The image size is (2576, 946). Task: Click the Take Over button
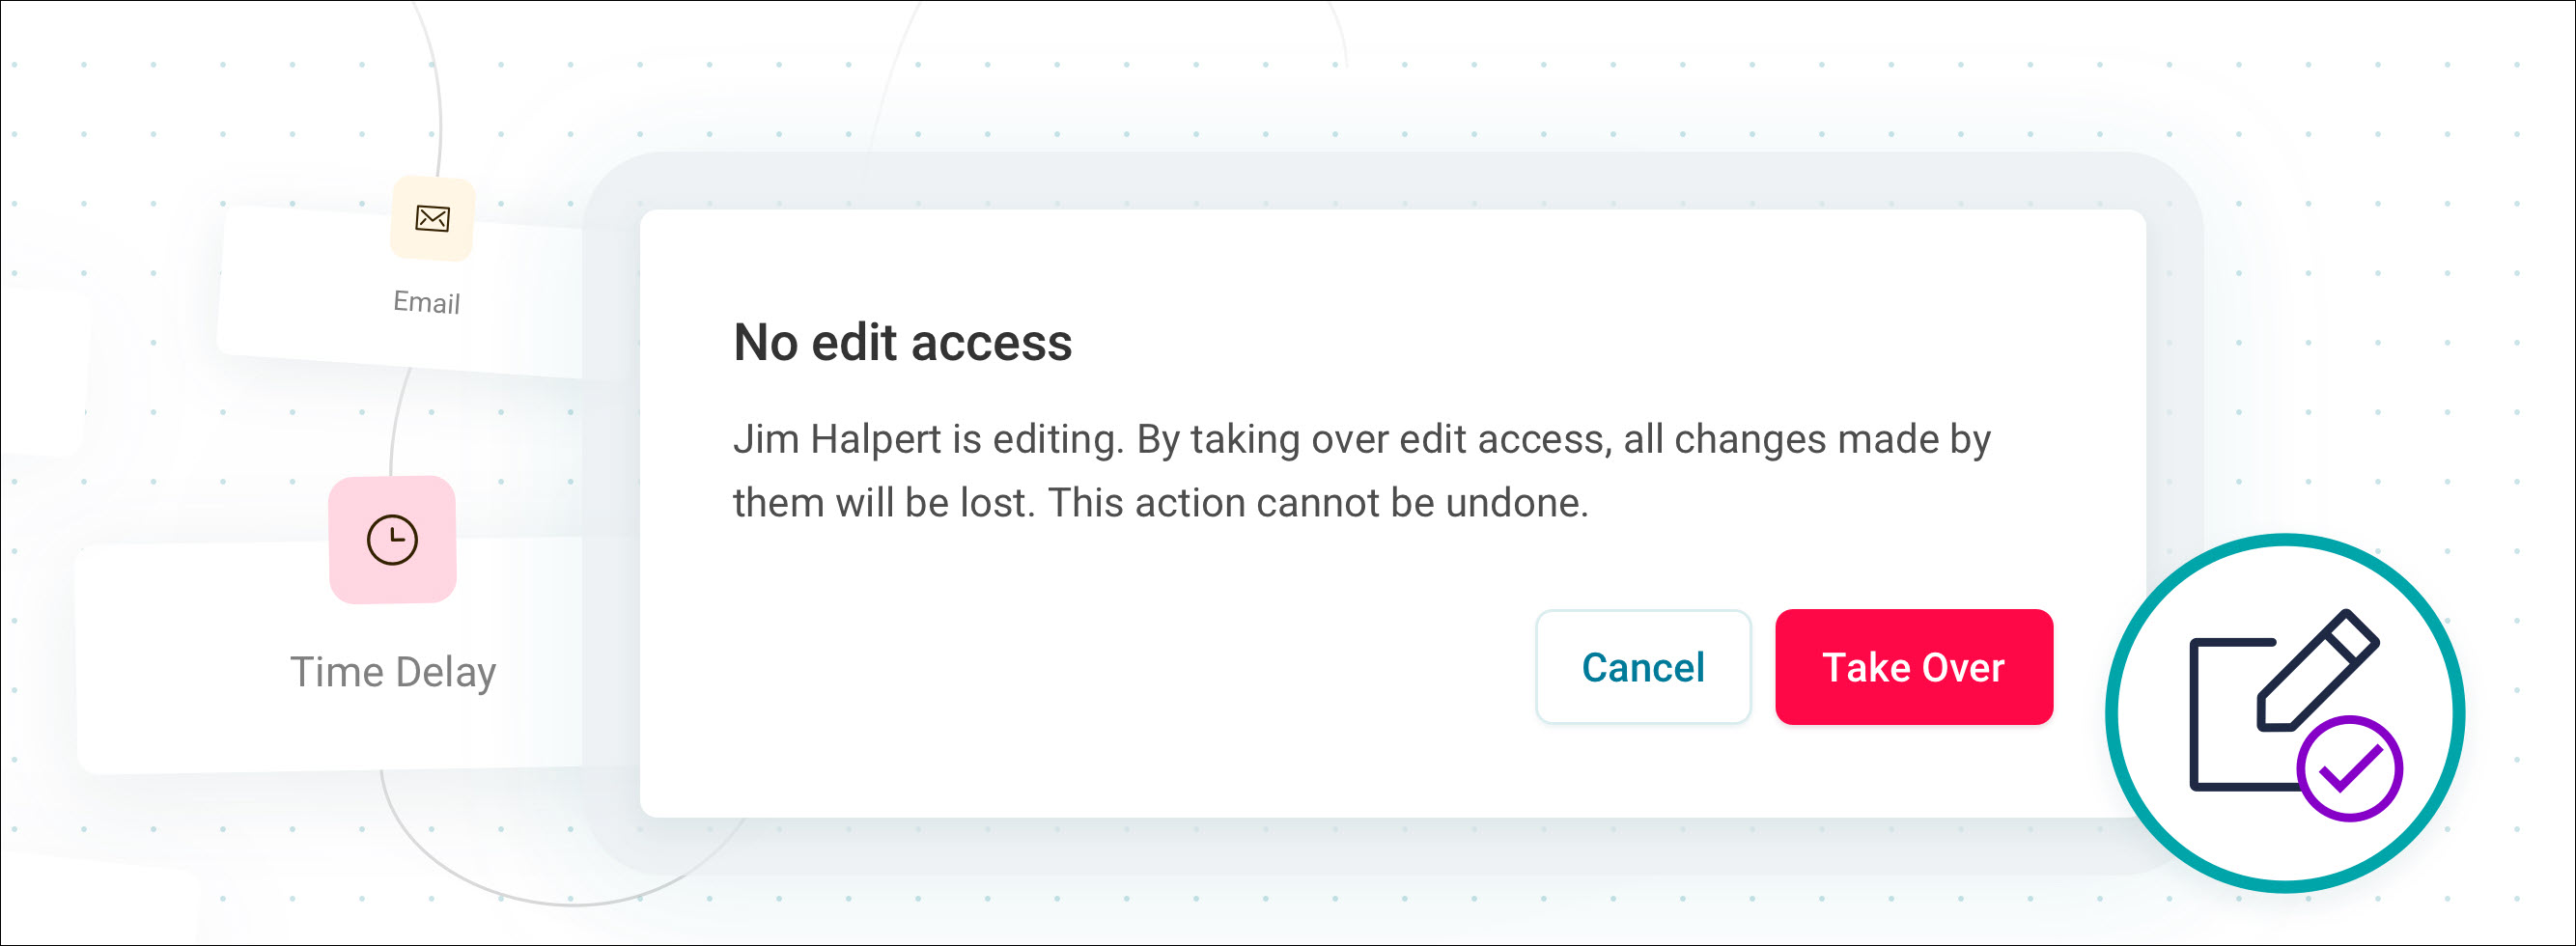[x=1913, y=667]
